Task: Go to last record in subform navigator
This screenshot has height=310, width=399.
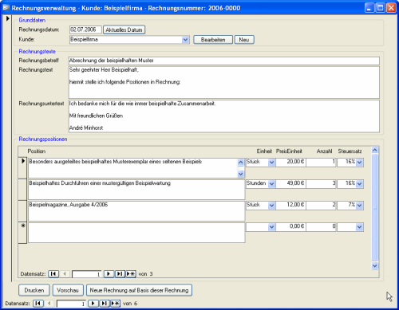Action: coord(120,273)
